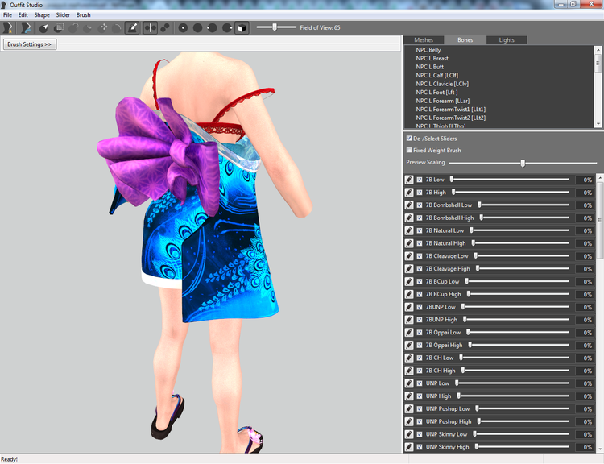Toggle the Edit Connected Only icon

click(x=165, y=27)
